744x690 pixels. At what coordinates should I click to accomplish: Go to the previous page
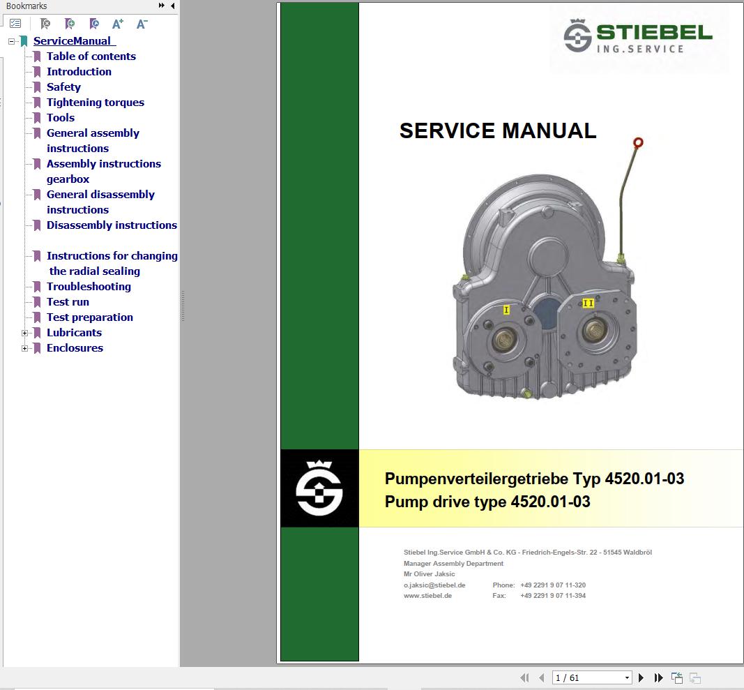click(x=541, y=677)
